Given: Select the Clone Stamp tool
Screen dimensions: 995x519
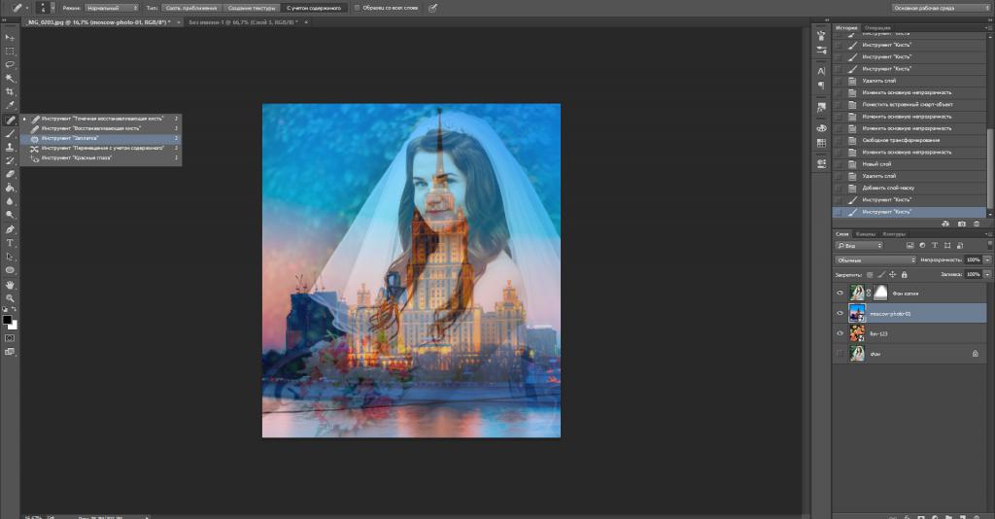Looking at the screenshot, I should point(10,147).
